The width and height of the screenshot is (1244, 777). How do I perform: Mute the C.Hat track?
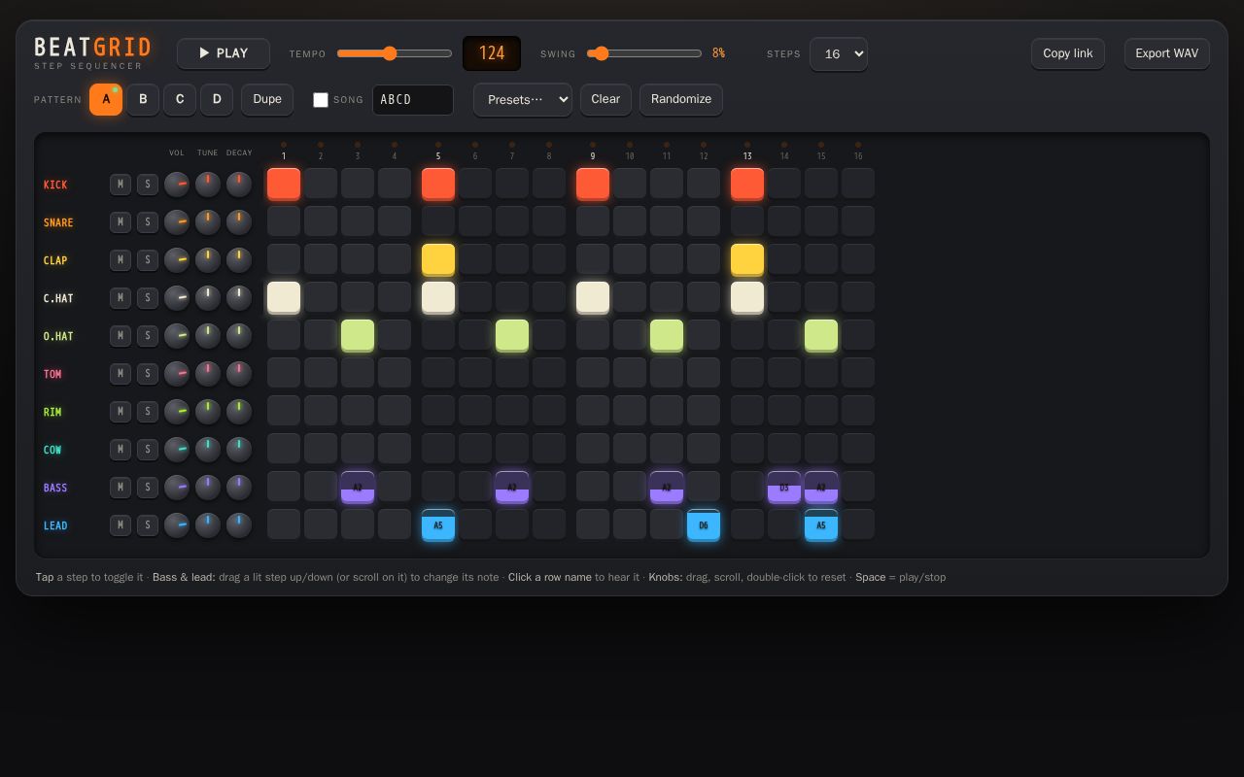[121, 297]
